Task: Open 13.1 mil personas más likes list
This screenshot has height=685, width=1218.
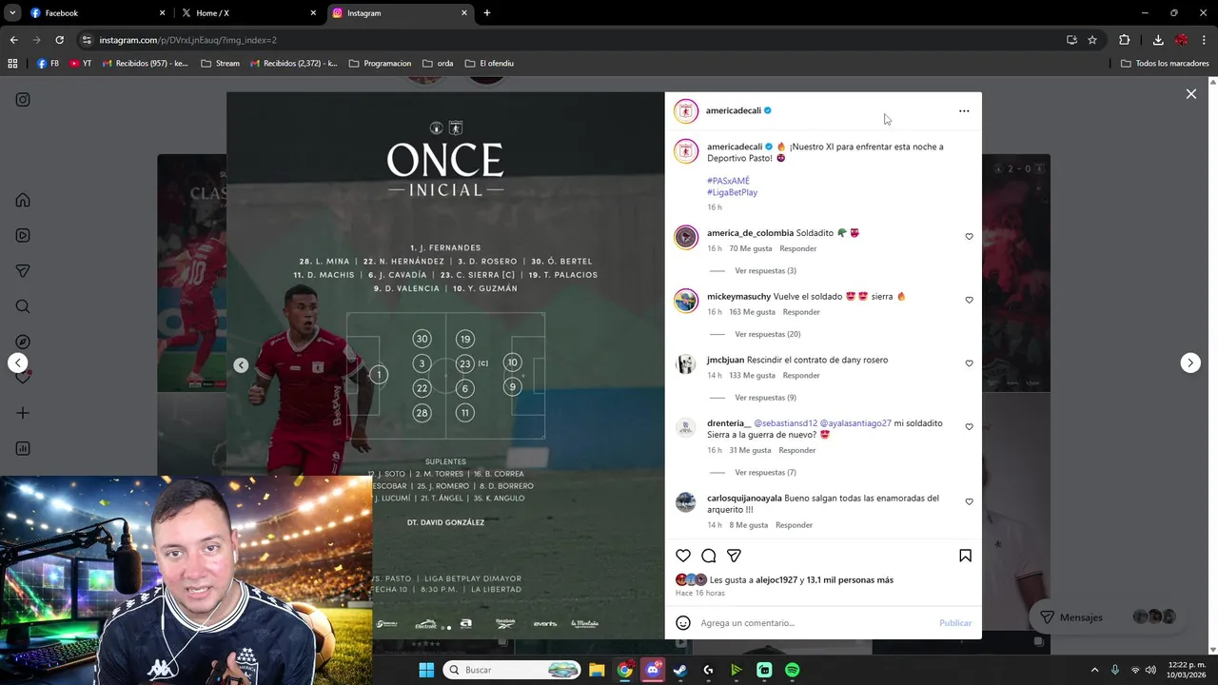Action: point(850,580)
